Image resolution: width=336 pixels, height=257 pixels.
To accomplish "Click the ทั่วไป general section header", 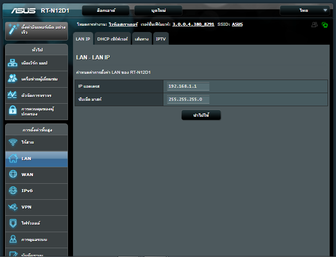I will coord(37,50).
